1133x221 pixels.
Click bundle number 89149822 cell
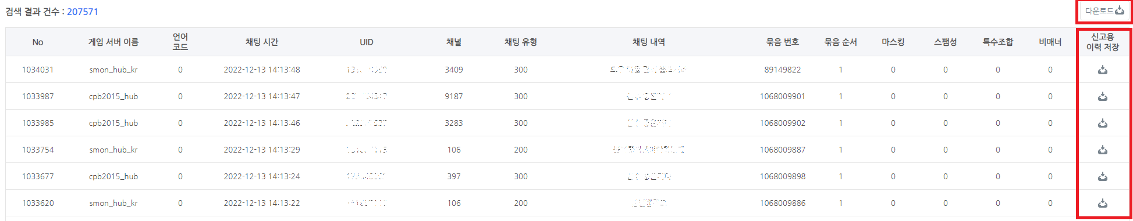783,70
